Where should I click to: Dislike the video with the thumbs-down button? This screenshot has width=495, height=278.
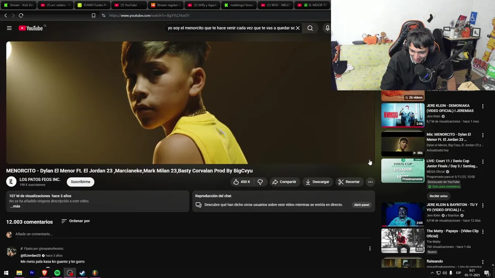pyautogui.click(x=260, y=182)
